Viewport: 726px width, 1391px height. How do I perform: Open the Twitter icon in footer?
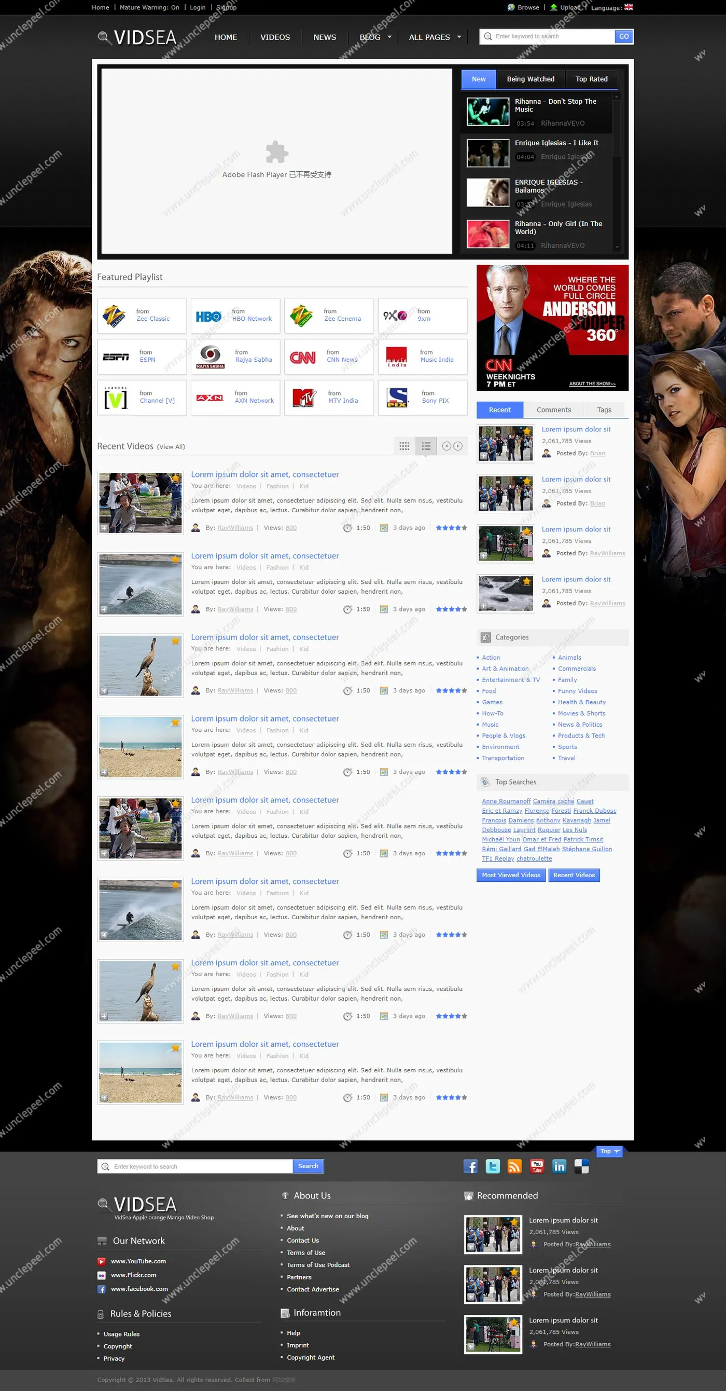point(493,1166)
